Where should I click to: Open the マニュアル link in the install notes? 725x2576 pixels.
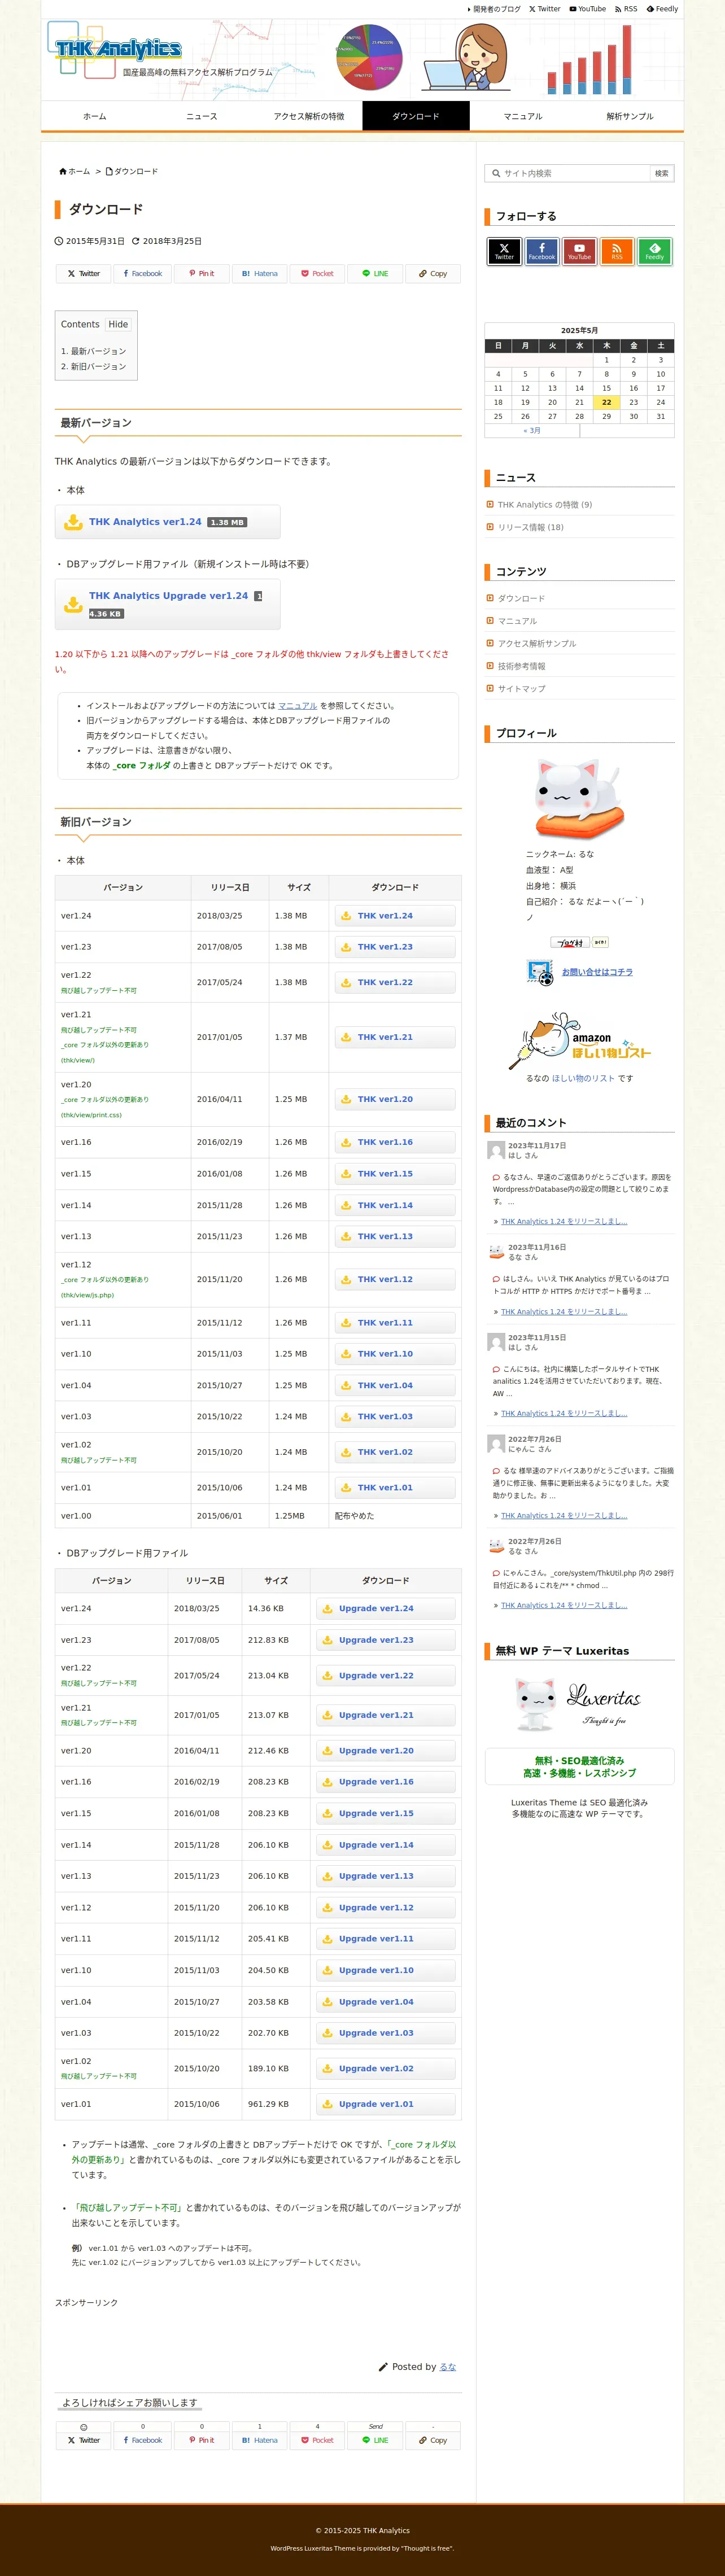click(x=297, y=706)
